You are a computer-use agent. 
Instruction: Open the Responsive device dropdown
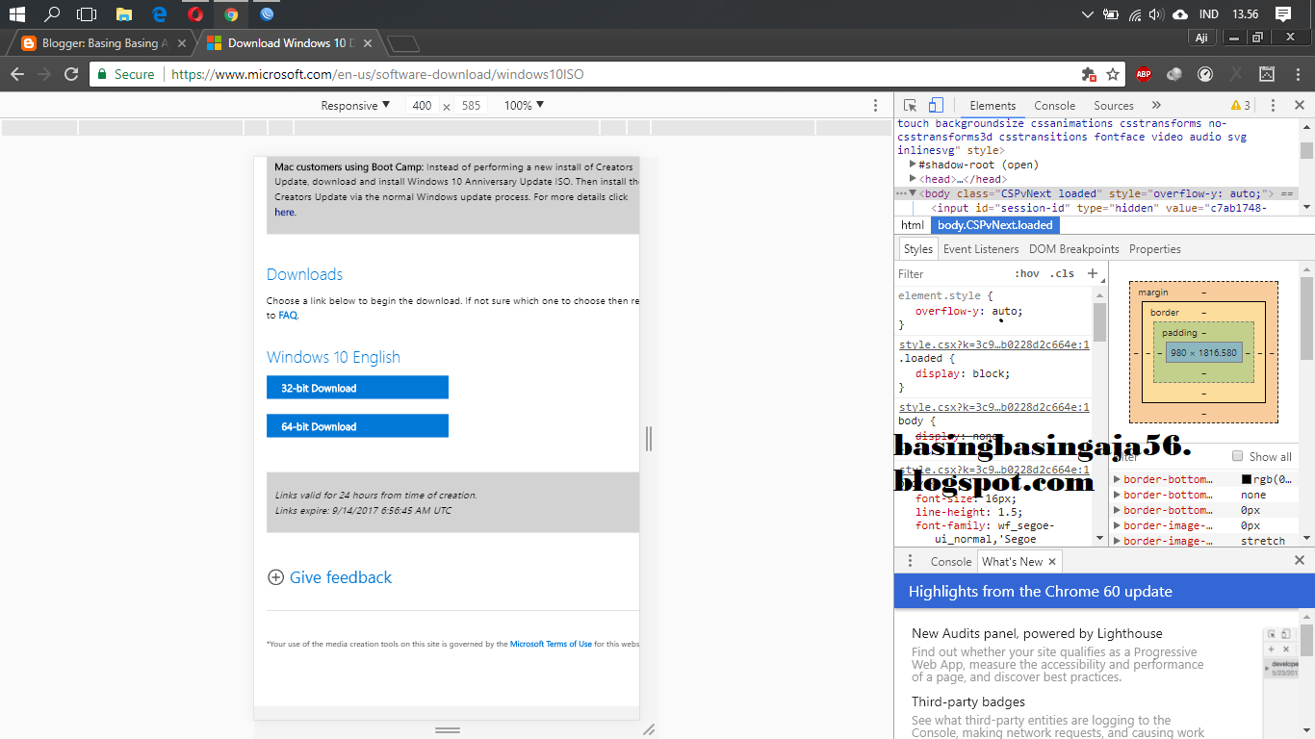tap(355, 106)
